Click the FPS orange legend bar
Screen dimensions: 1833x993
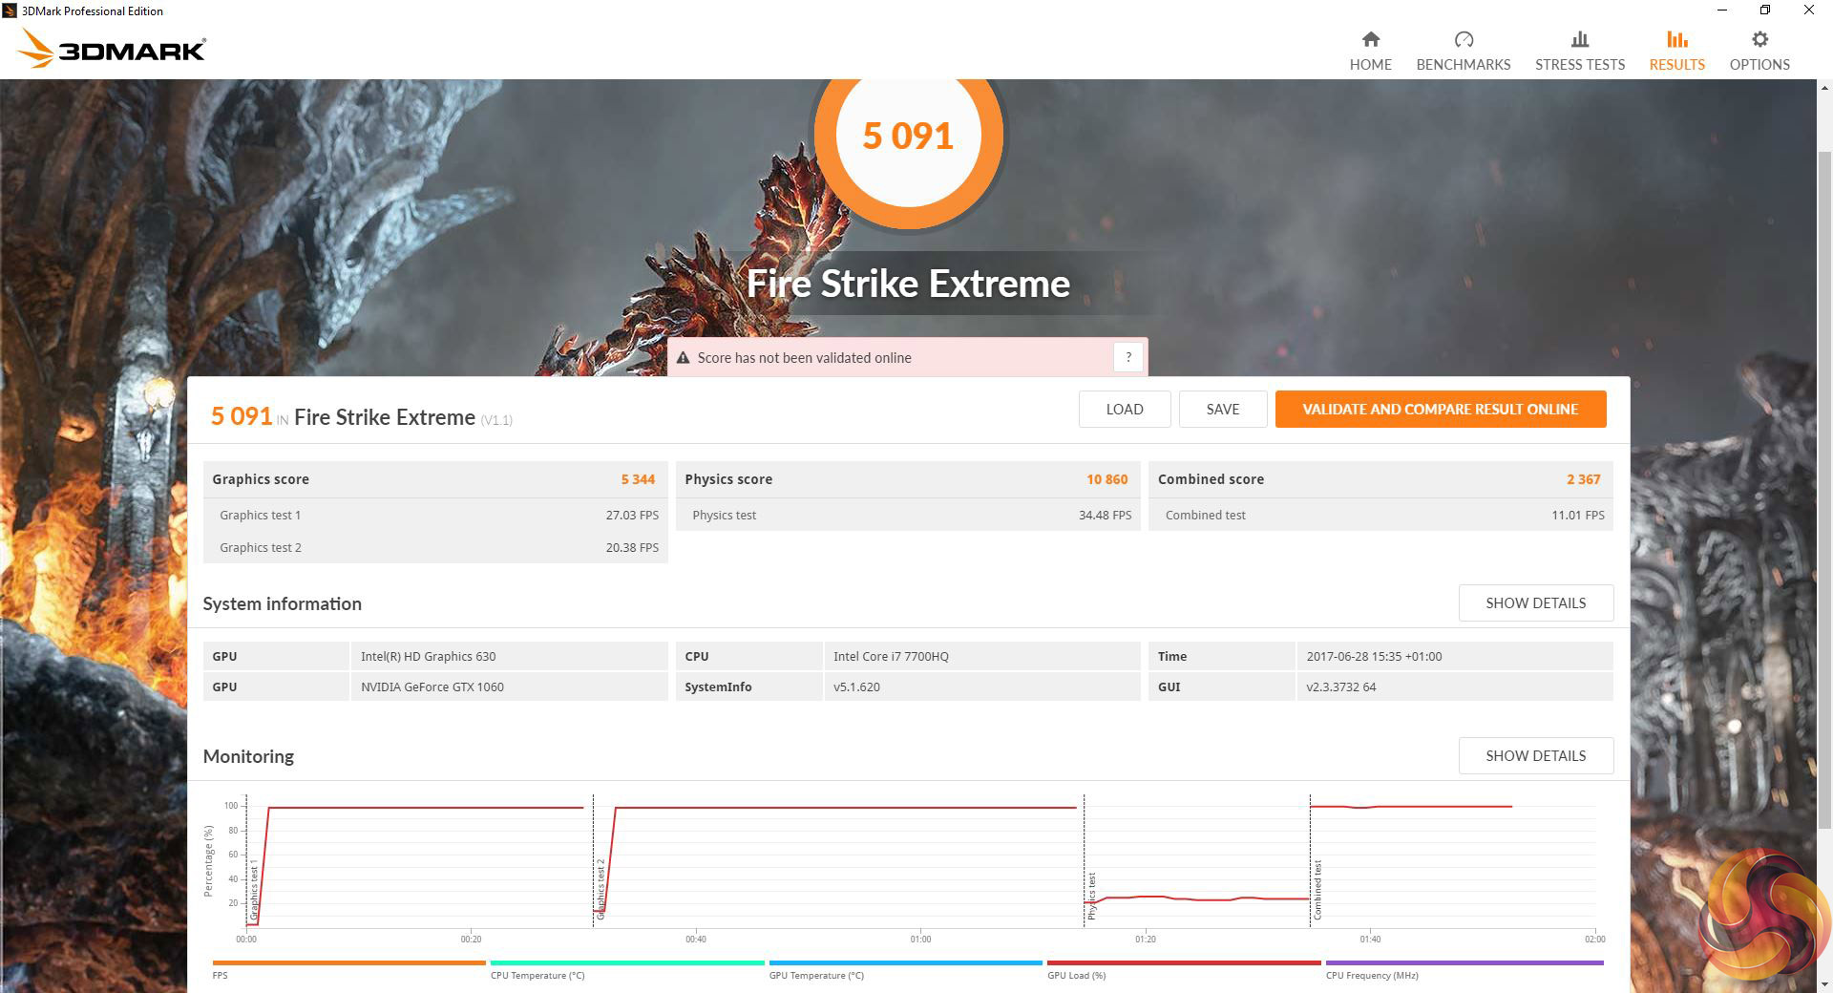(x=348, y=962)
